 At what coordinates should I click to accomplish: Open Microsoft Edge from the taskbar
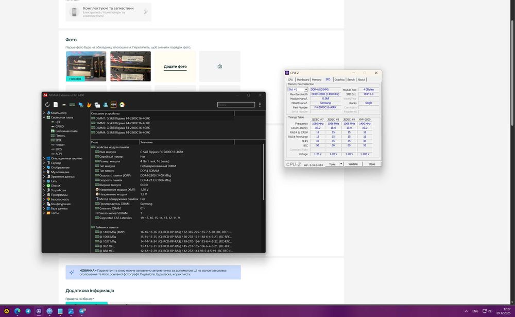[17, 311]
